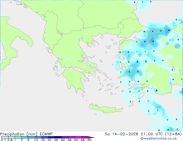Click the 35–40 mm legend color swatch
183x141 pixels.
point(71,137)
